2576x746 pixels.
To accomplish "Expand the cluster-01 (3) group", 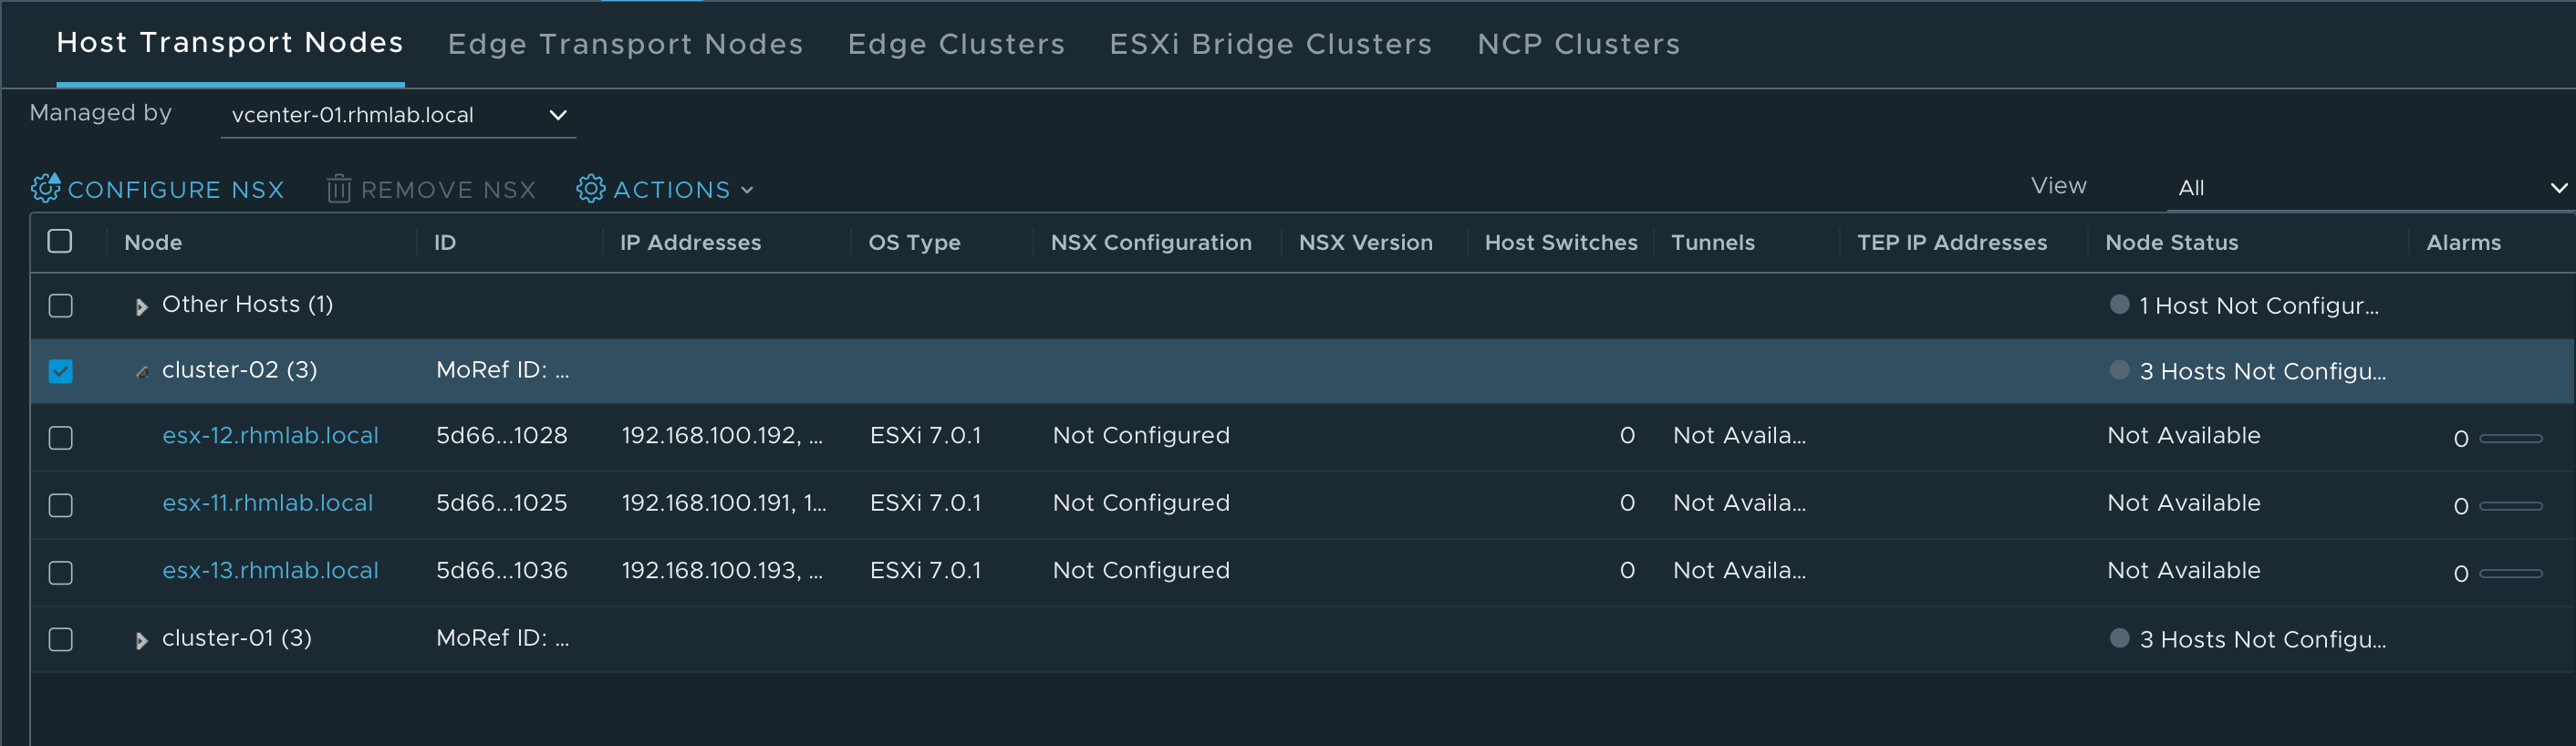I will click(141, 641).
